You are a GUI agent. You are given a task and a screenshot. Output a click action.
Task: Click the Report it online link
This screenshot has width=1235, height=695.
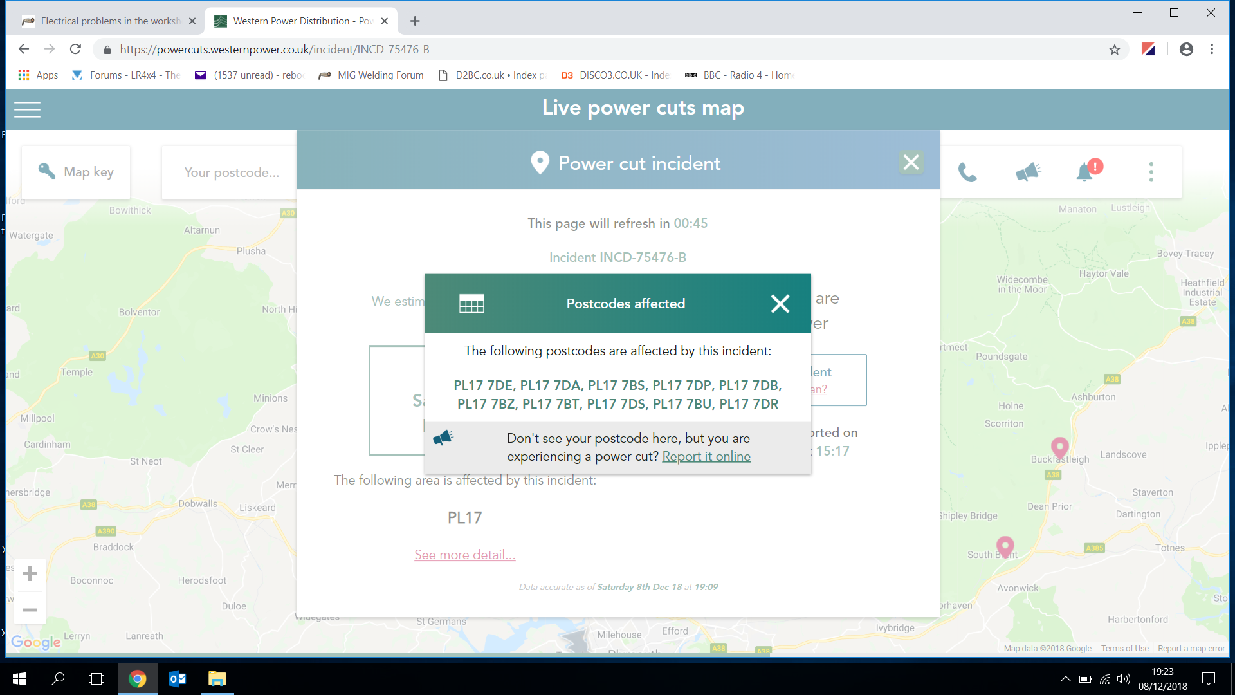(706, 456)
